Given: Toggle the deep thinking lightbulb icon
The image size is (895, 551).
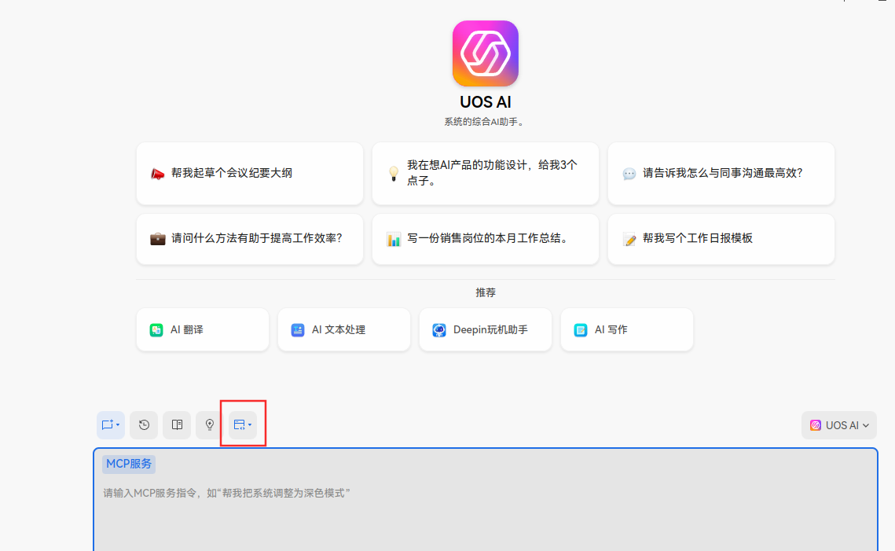Looking at the screenshot, I should pyautogui.click(x=210, y=424).
